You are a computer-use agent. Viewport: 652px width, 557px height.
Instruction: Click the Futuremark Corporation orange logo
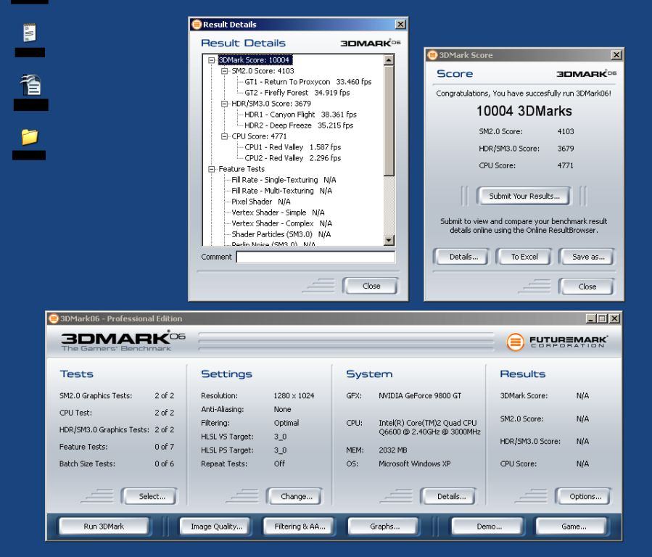[x=515, y=342]
